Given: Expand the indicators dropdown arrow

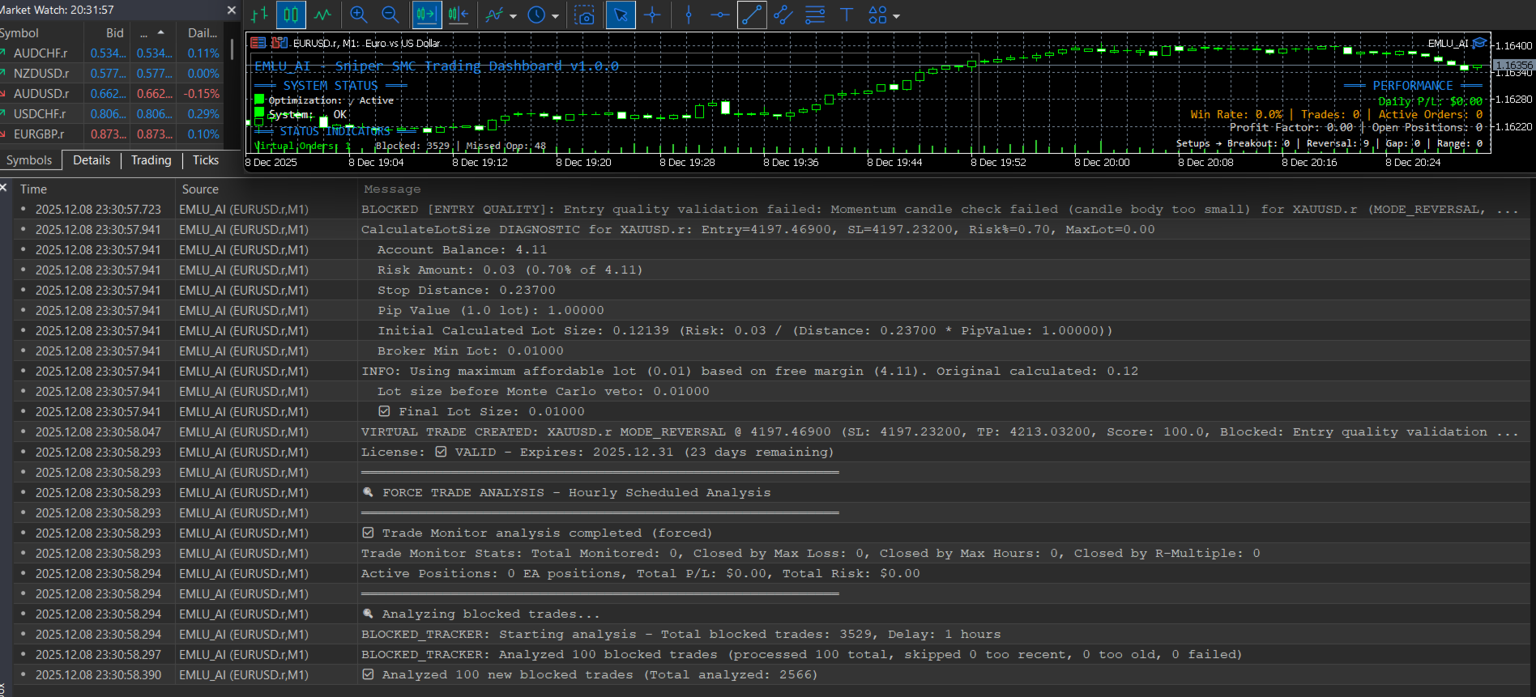Looking at the screenshot, I should [x=513, y=16].
